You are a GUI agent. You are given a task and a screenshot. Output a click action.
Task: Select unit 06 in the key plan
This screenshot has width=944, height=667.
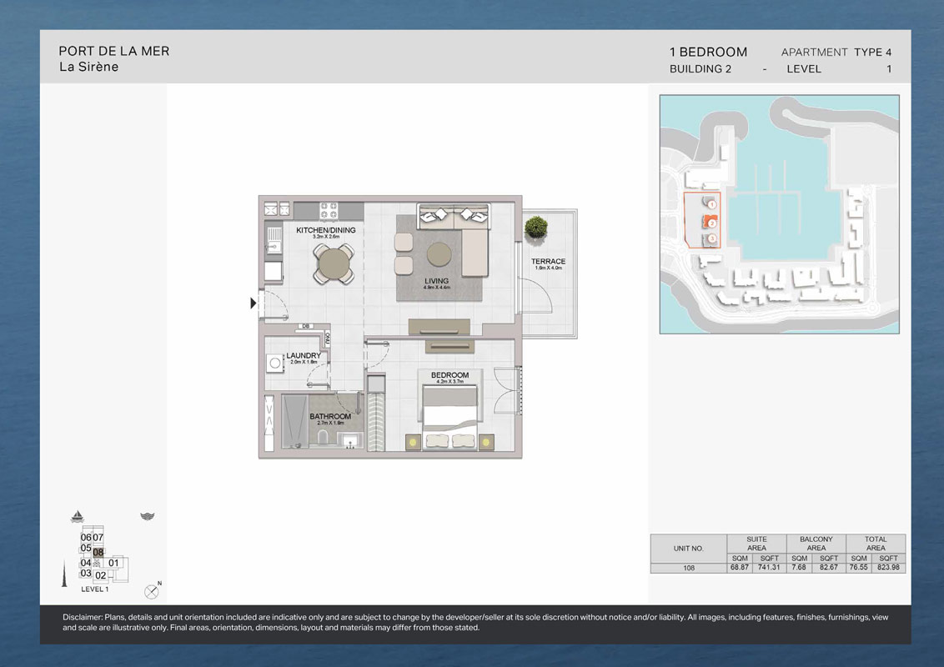[x=86, y=538]
